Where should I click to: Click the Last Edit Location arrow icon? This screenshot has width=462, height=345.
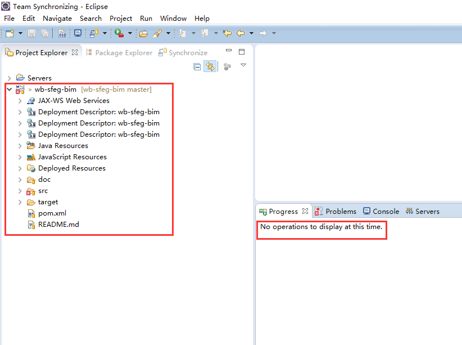[x=227, y=33]
